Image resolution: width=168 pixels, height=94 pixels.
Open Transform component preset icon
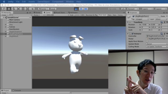point(165,22)
